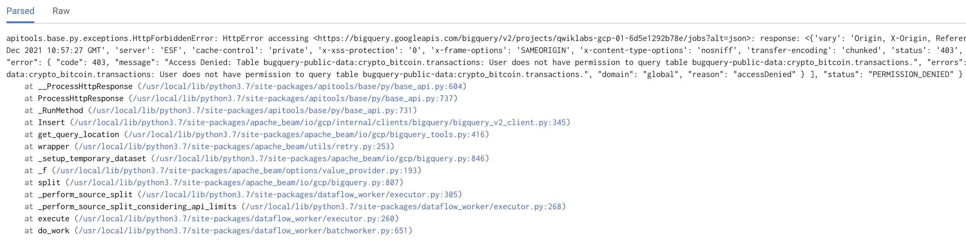Open retry.py:253 wrapper link
This screenshot has width=966, height=240.
click(x=234, y=146)
